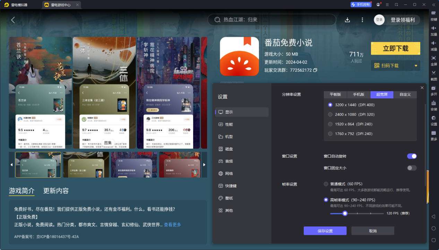
Task: Click the 立即下载 download button
Action: (x=395, y=48)
